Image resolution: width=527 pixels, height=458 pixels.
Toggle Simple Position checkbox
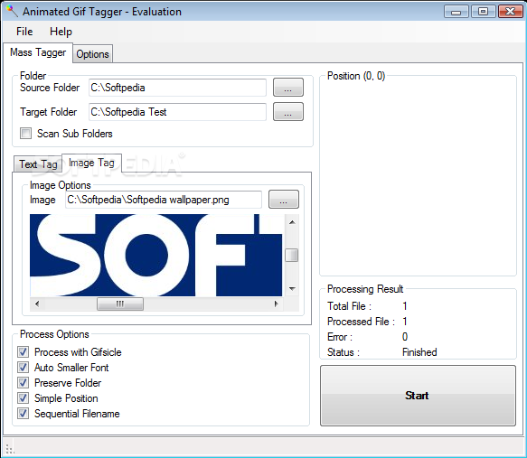[x=23, y=398]
